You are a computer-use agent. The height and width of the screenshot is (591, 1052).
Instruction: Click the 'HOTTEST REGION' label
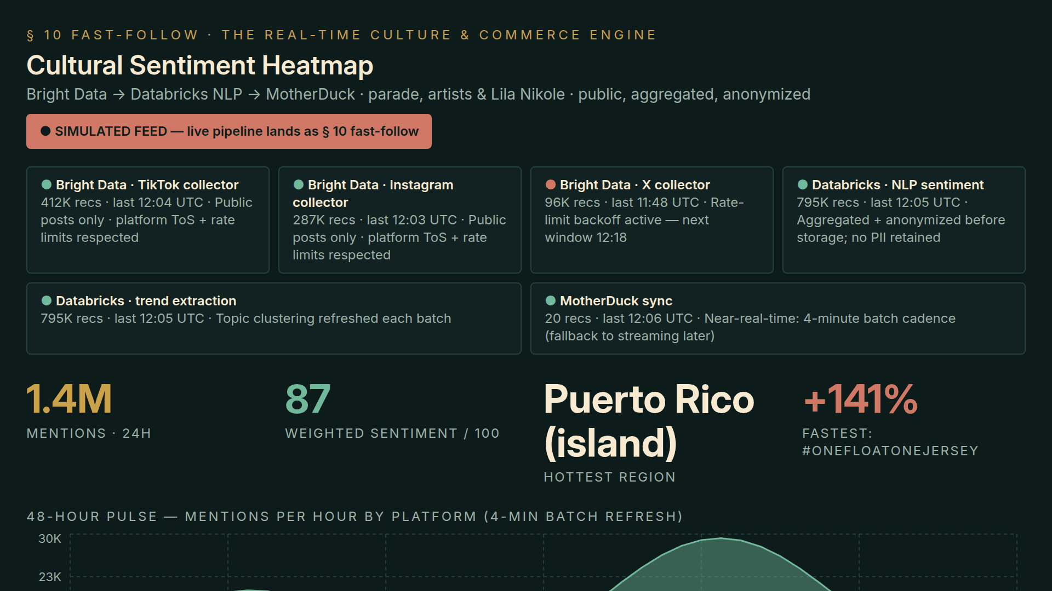pos(609,477)
